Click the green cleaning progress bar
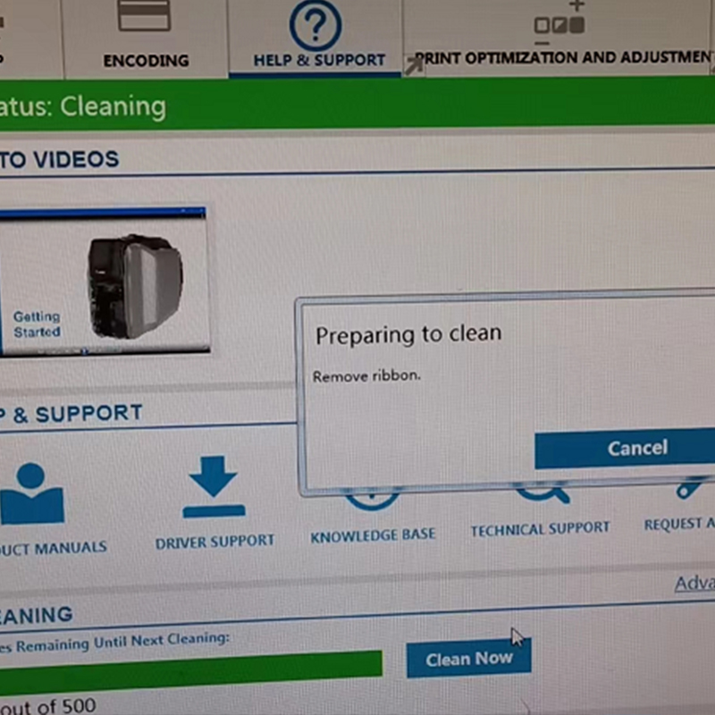Screen dimensions: 715x715 [191, 672]
